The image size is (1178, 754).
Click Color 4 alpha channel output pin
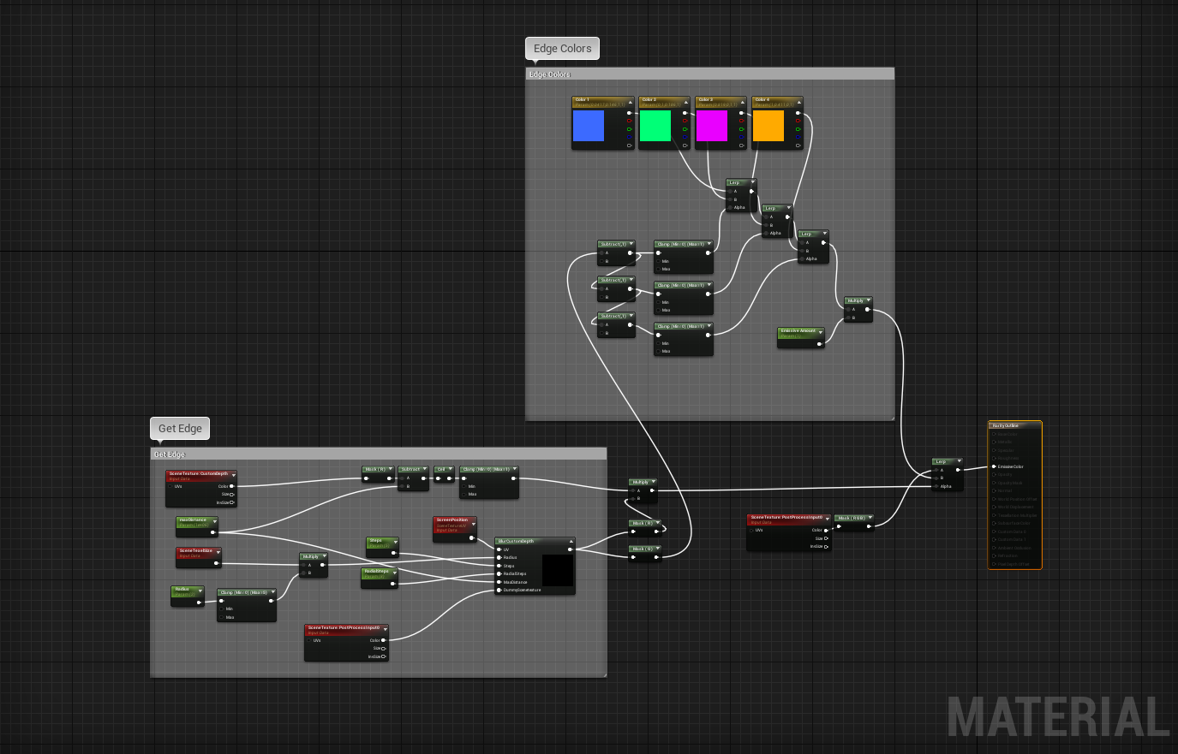coord(798,145)
